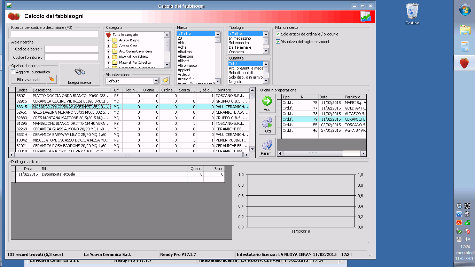Click the strawberry logo in the header
Screen dimensions: 475x267
pyautogui.click(x=14, y=16)
